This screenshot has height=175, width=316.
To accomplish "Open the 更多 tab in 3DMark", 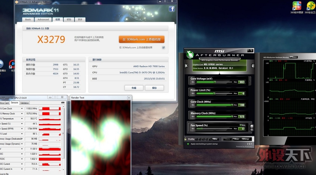I will coord(80,19).
